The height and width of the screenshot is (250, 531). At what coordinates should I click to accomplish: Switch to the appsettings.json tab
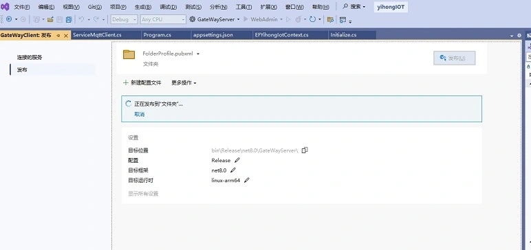click(x=222, y=35)
